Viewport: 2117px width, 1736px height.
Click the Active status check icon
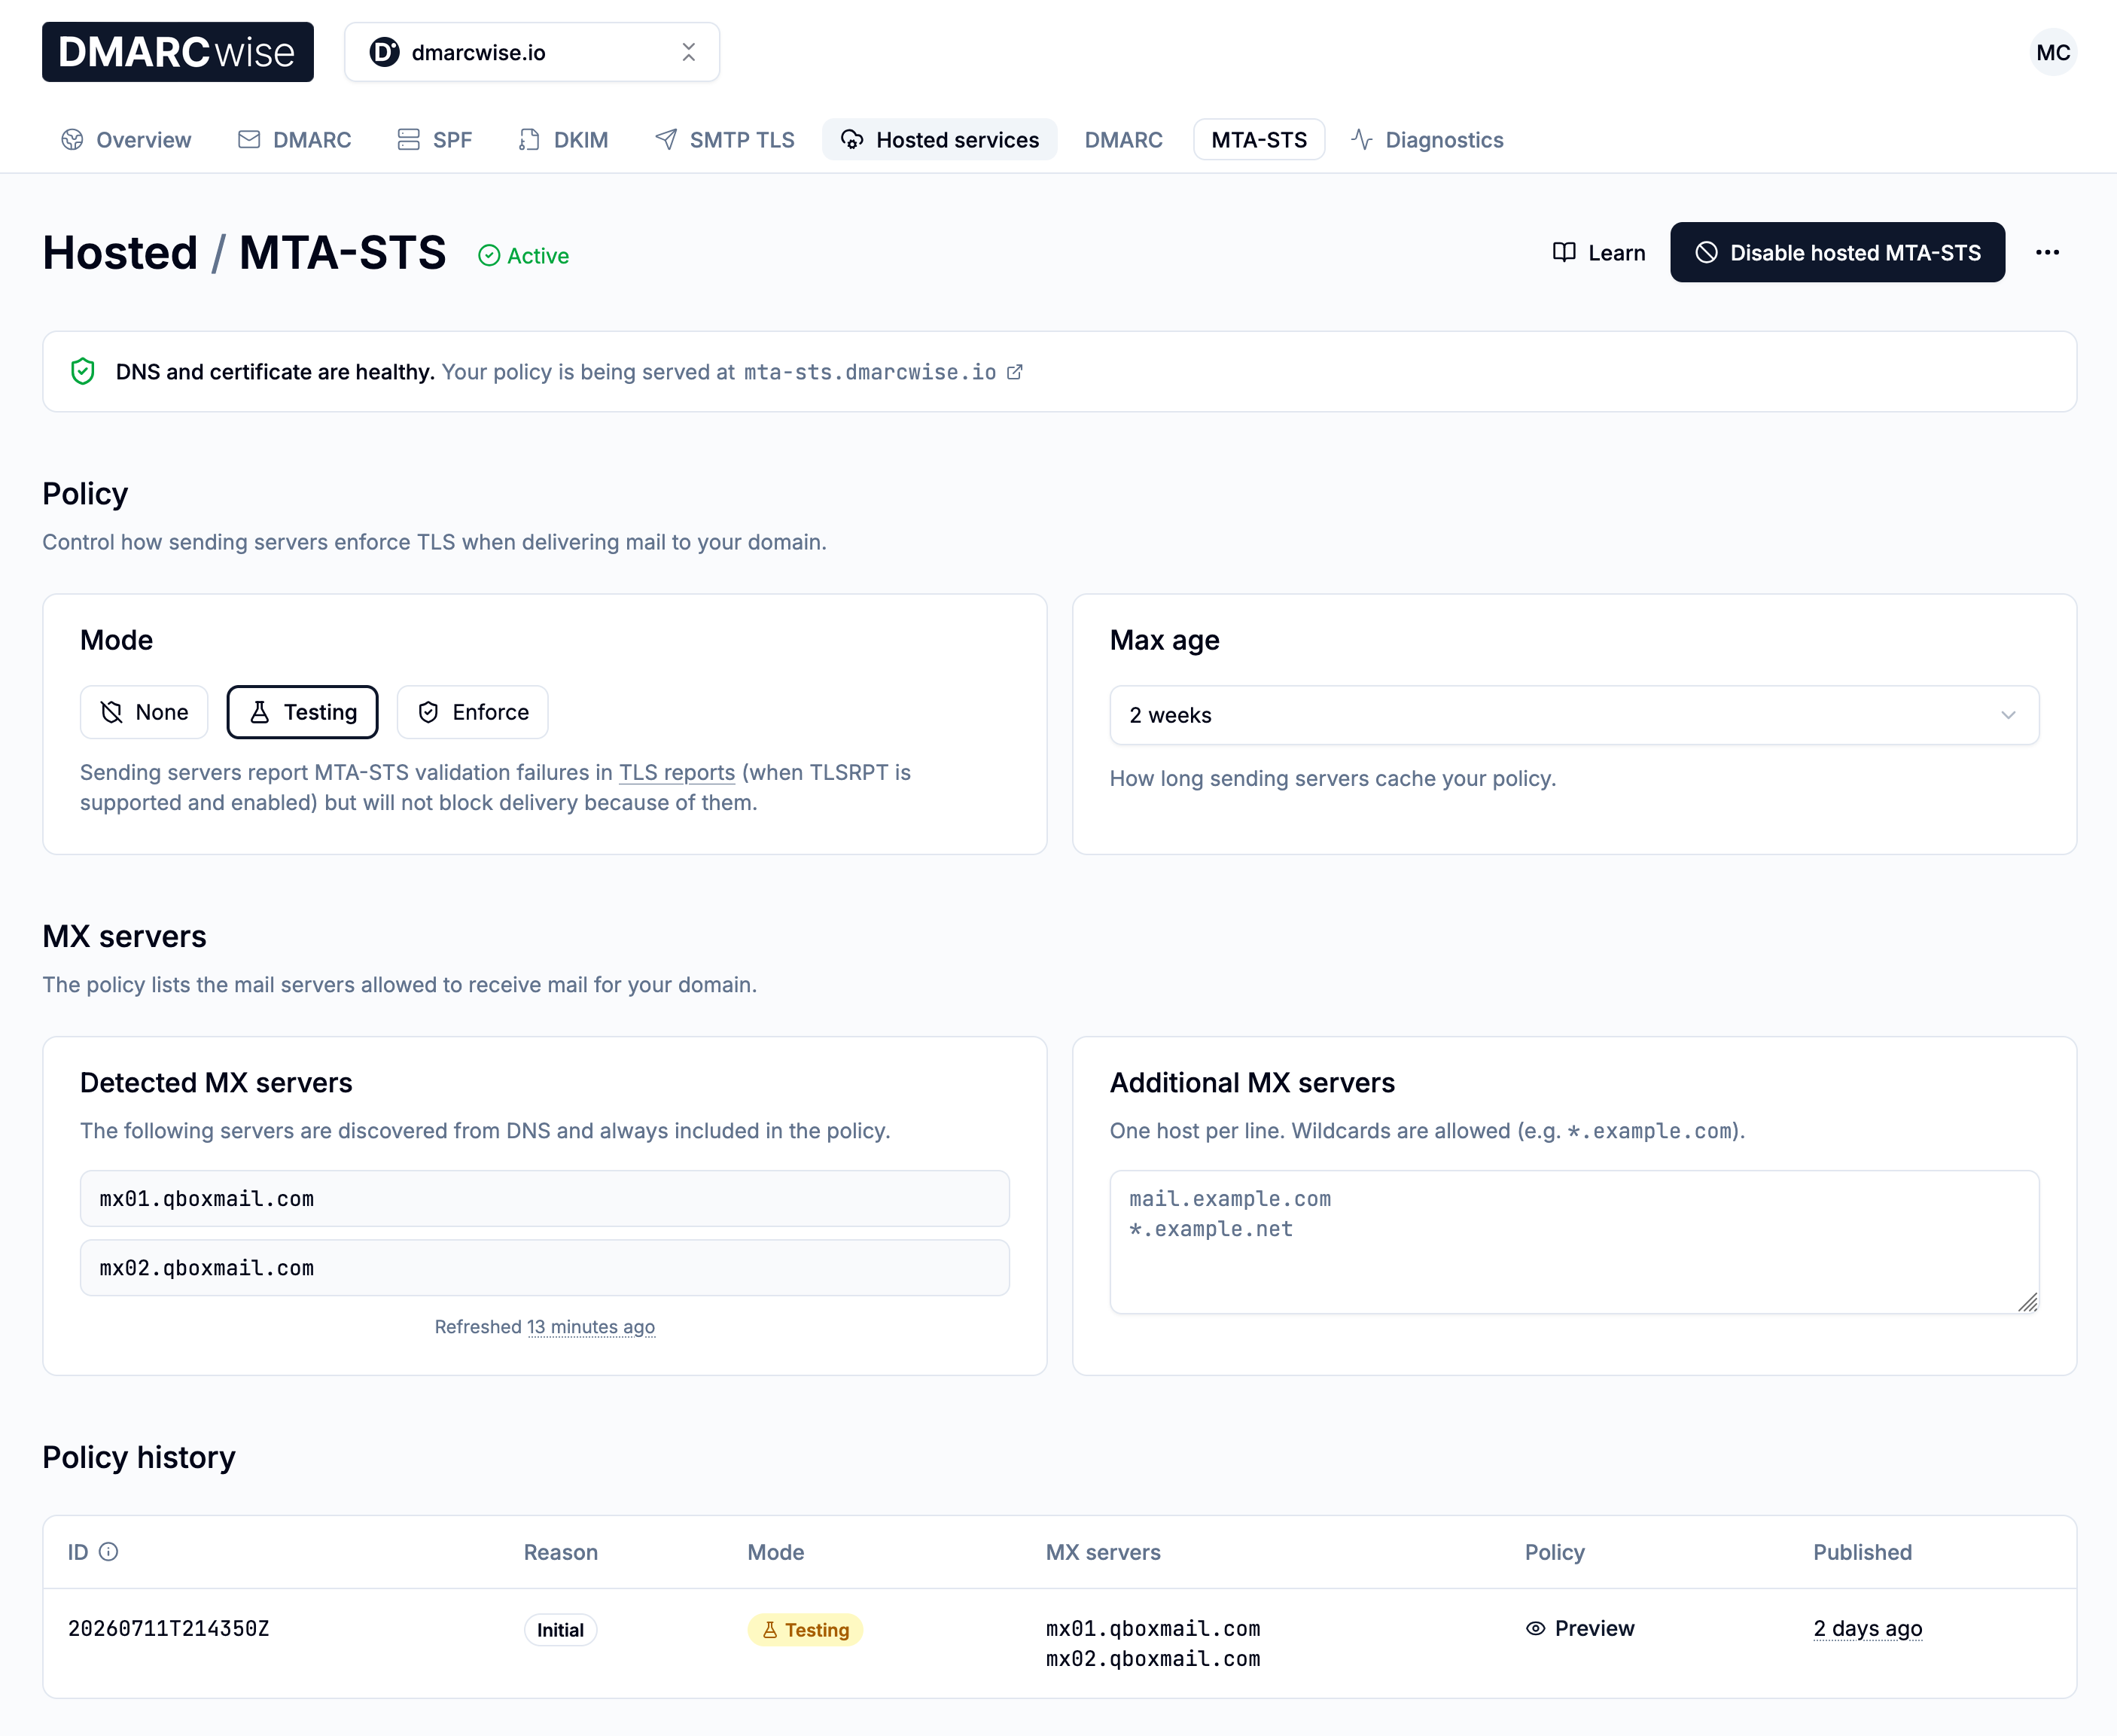(x=489, y=256)
